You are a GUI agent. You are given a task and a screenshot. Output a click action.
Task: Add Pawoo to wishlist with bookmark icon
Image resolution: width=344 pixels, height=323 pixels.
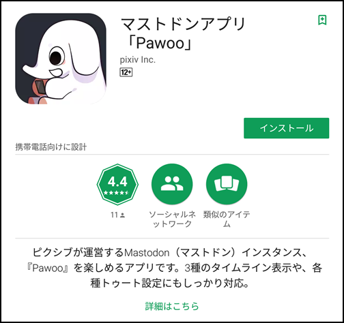322,20
